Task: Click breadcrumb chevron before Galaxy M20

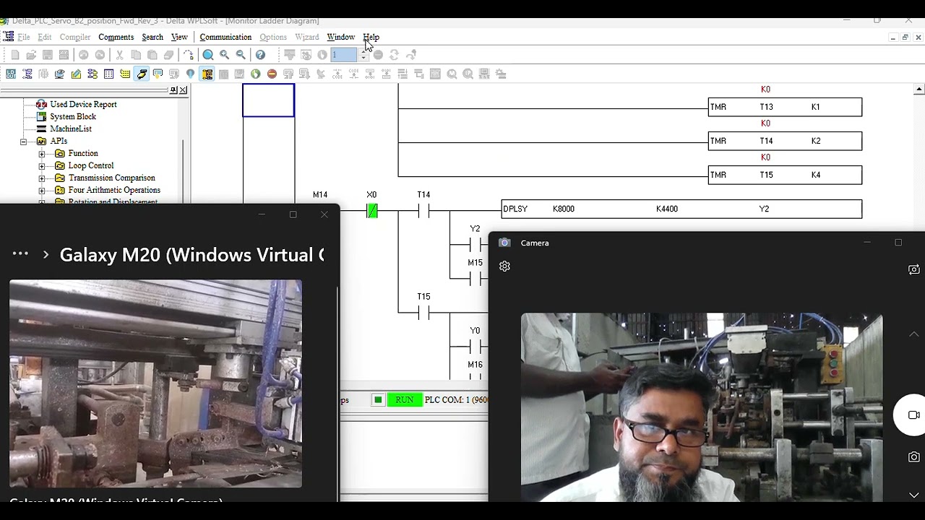Action: (46, 255)
